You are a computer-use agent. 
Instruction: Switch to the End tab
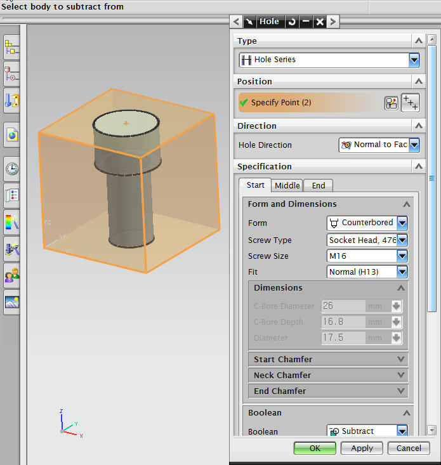coord(318,185)
